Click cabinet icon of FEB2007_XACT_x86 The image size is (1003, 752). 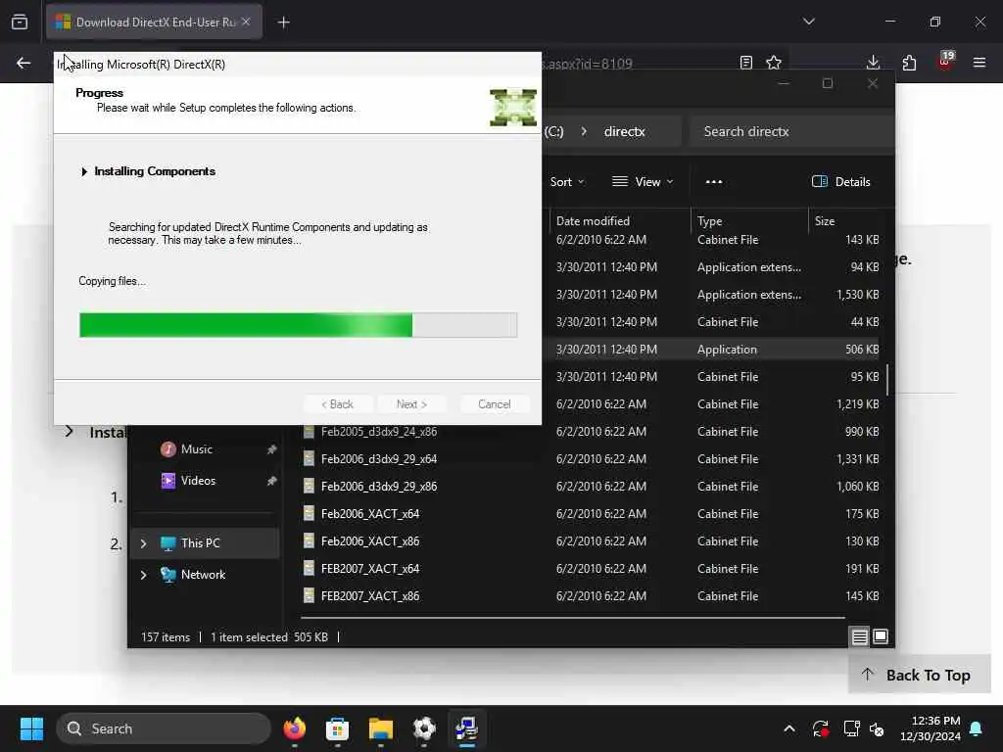pos(309,595)
